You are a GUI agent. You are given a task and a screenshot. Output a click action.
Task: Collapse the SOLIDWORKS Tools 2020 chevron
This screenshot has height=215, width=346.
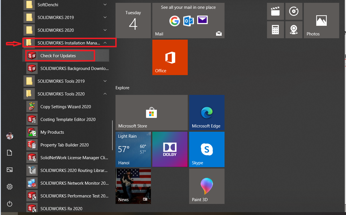(x=105, y=94)
